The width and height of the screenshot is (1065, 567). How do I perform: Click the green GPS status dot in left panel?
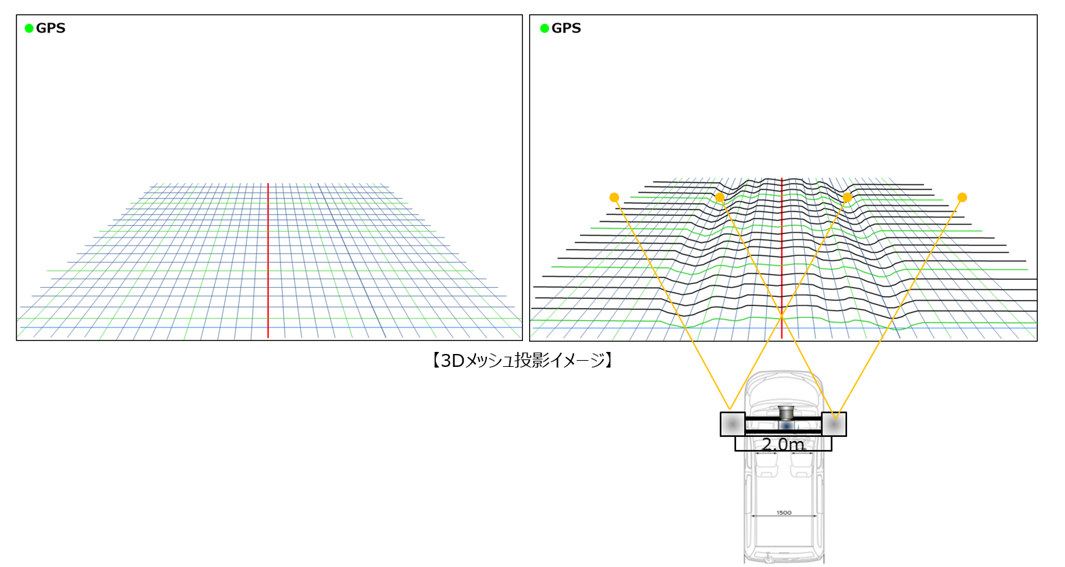29,29
